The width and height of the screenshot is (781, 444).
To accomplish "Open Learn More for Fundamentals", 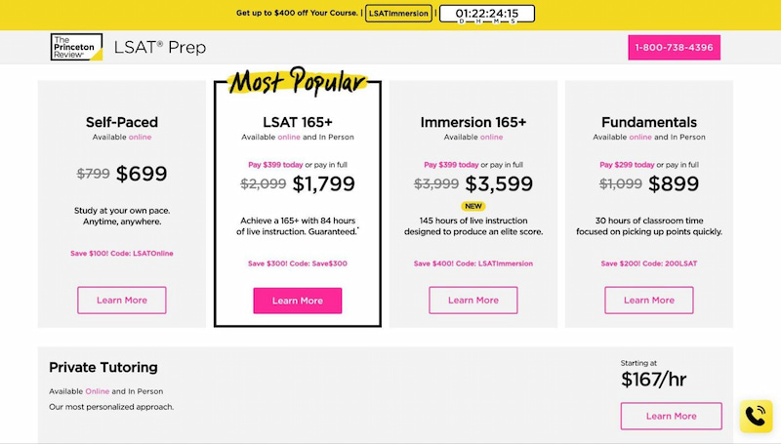I will tap(649, 301).
